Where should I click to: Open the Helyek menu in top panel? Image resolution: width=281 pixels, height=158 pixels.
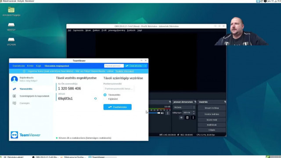click(21, 1)
